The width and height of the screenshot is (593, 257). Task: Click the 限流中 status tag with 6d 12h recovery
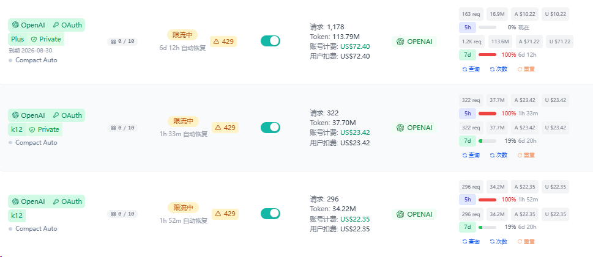182,35
